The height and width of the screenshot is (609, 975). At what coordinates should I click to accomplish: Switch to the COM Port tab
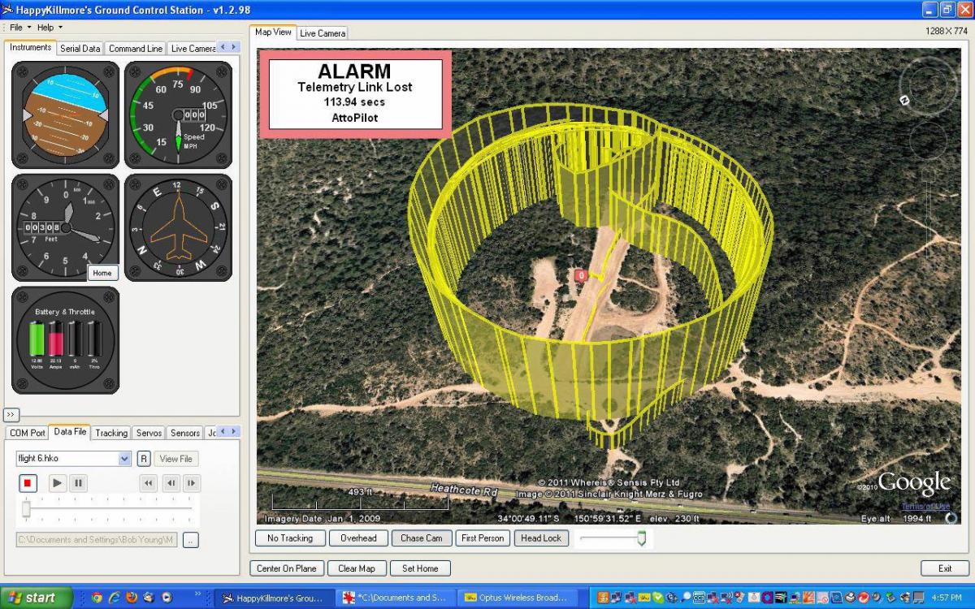(27, 433)
